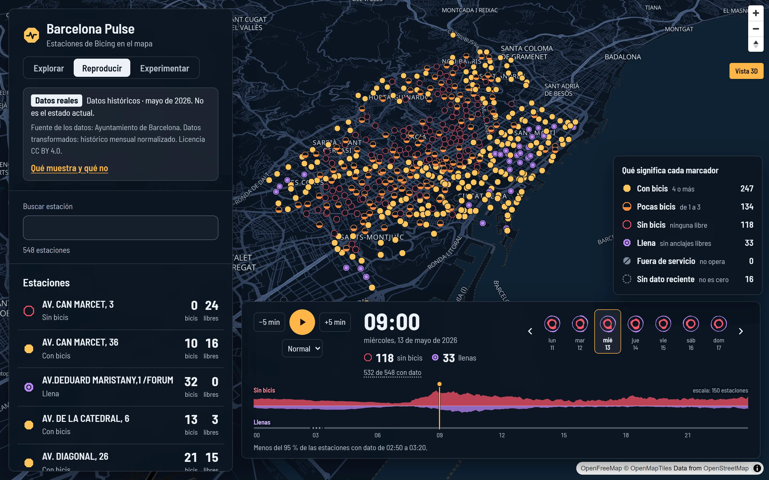Go to next week with right chevron
Image resolution: width=769 pixels, height=480 pixels.
click(741, 331)
